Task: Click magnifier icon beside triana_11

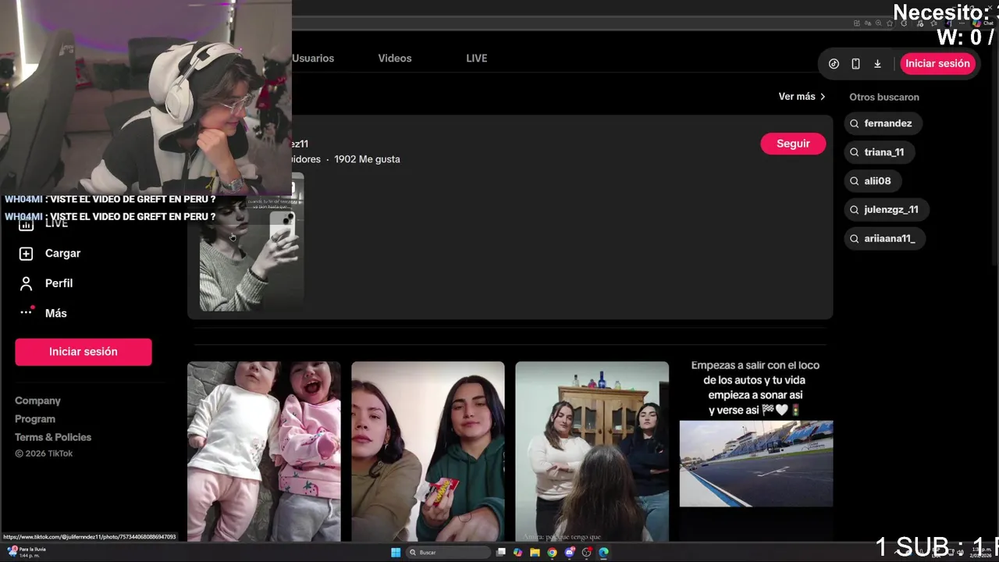Action: pyautogui.click(x=855, y=152)
